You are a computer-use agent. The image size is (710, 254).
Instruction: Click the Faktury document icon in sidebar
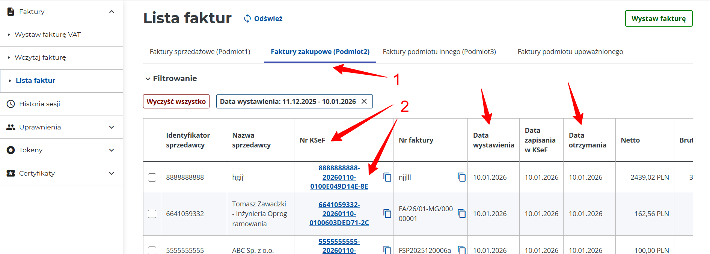(x=11, y=12)
